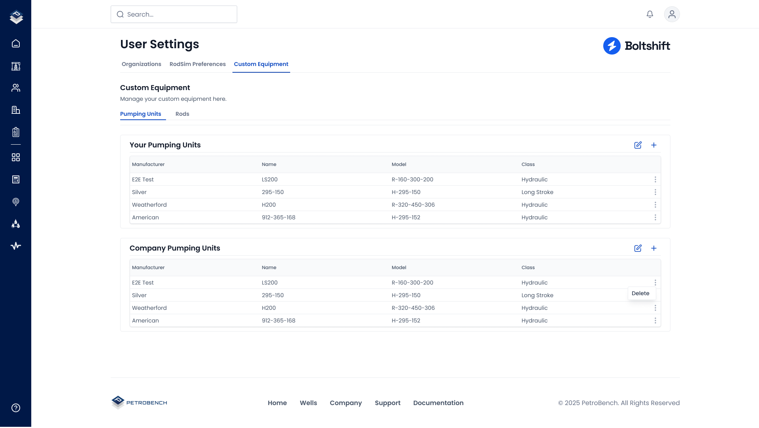This screenshot has width=759, height=428.
Task: Select the oil well derrick sidebar icon
Action: (16, 66)
